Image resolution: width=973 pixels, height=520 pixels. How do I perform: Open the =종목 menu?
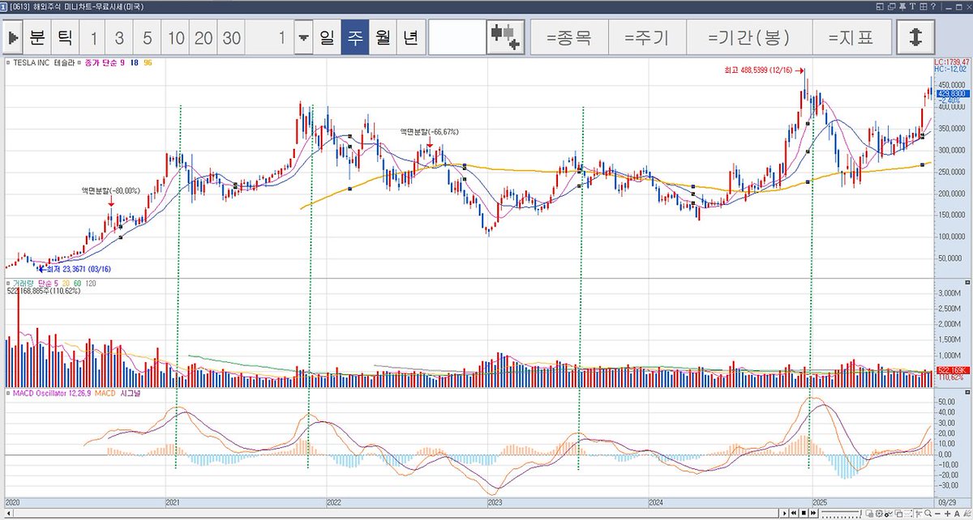(568, 37)
